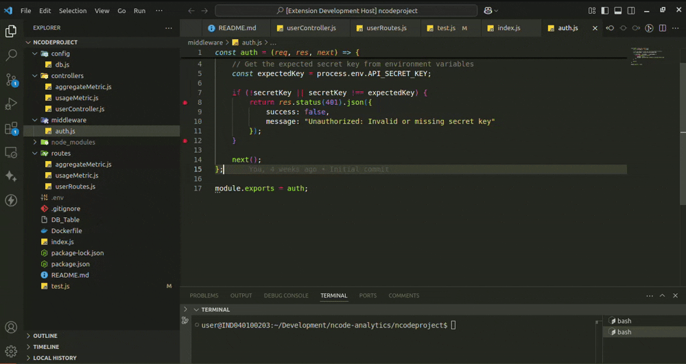Collapse the controllers folder

pos(34,75)
